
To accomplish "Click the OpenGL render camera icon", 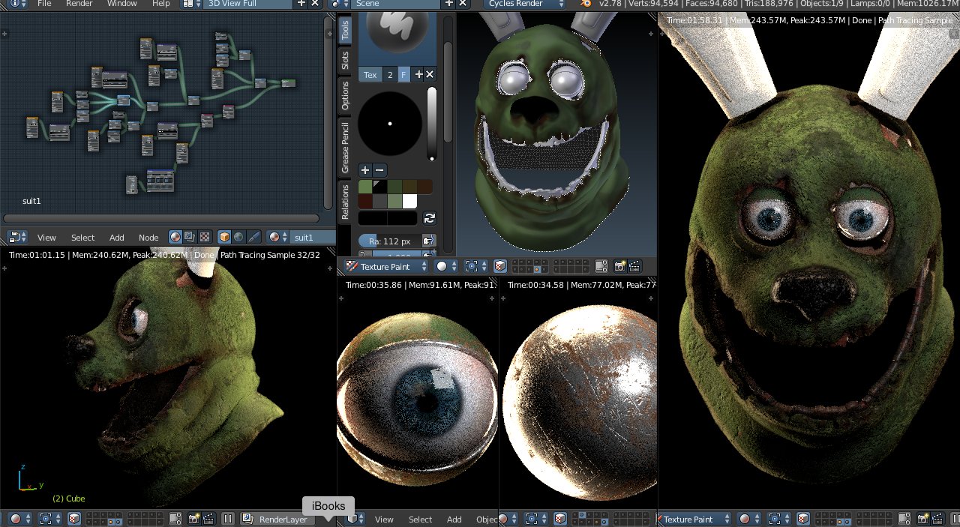I will [620, 266].
